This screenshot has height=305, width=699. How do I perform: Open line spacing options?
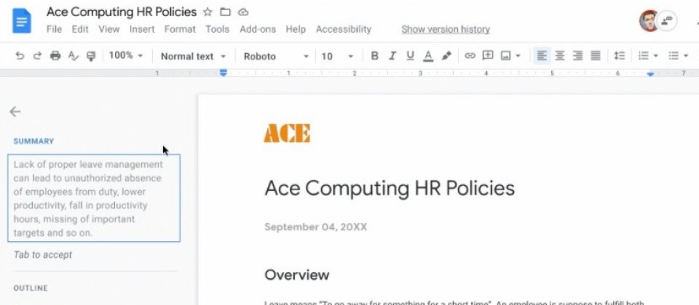pyautogui.click(x=619, y=56)
